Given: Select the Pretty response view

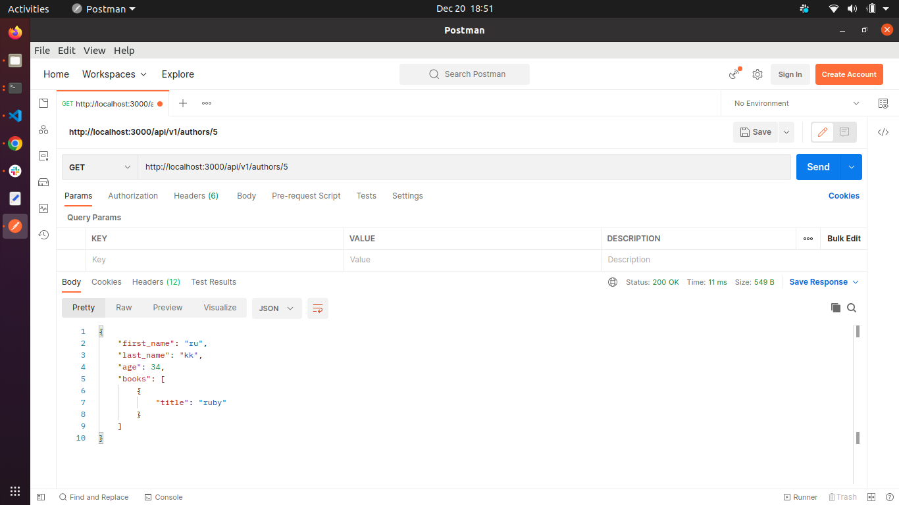Looking at the screenshot, I should pos(84,308).
